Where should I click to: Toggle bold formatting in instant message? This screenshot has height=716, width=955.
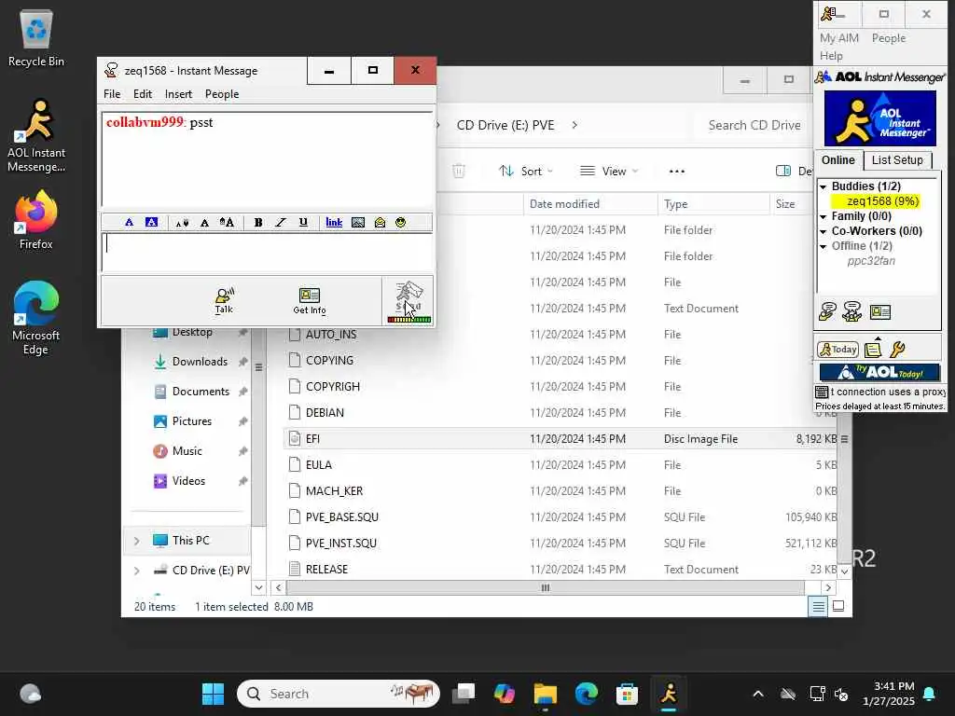point(258,222)
